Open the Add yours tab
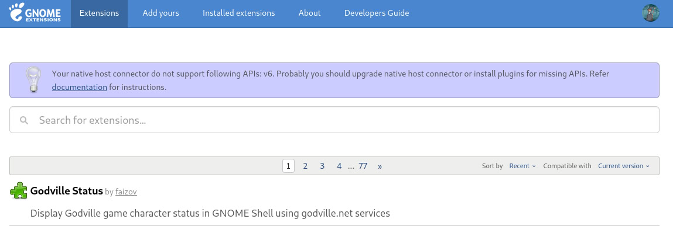The width and height of the screenshot is (673, 226). click(x=161, y=13)
